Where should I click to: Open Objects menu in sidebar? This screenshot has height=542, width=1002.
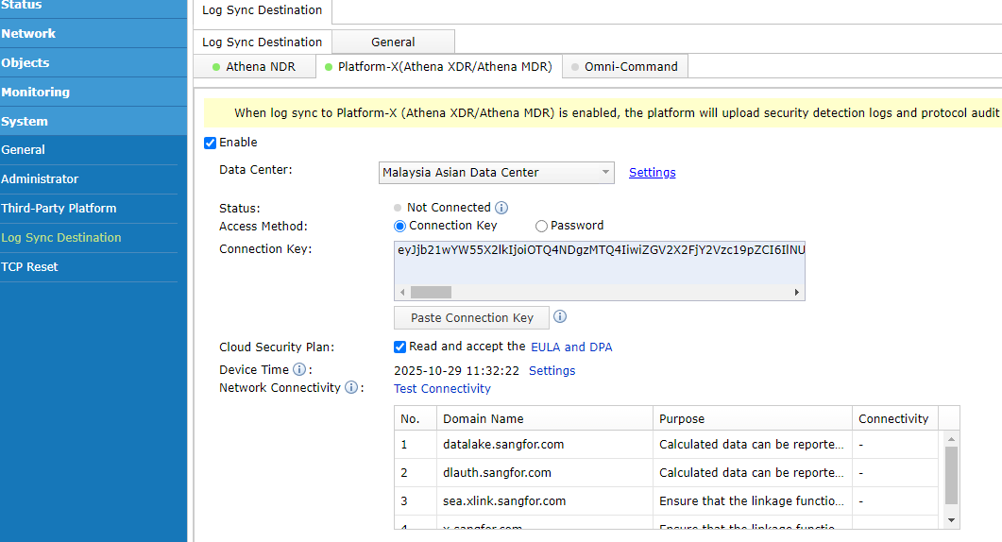pos(93,62)
